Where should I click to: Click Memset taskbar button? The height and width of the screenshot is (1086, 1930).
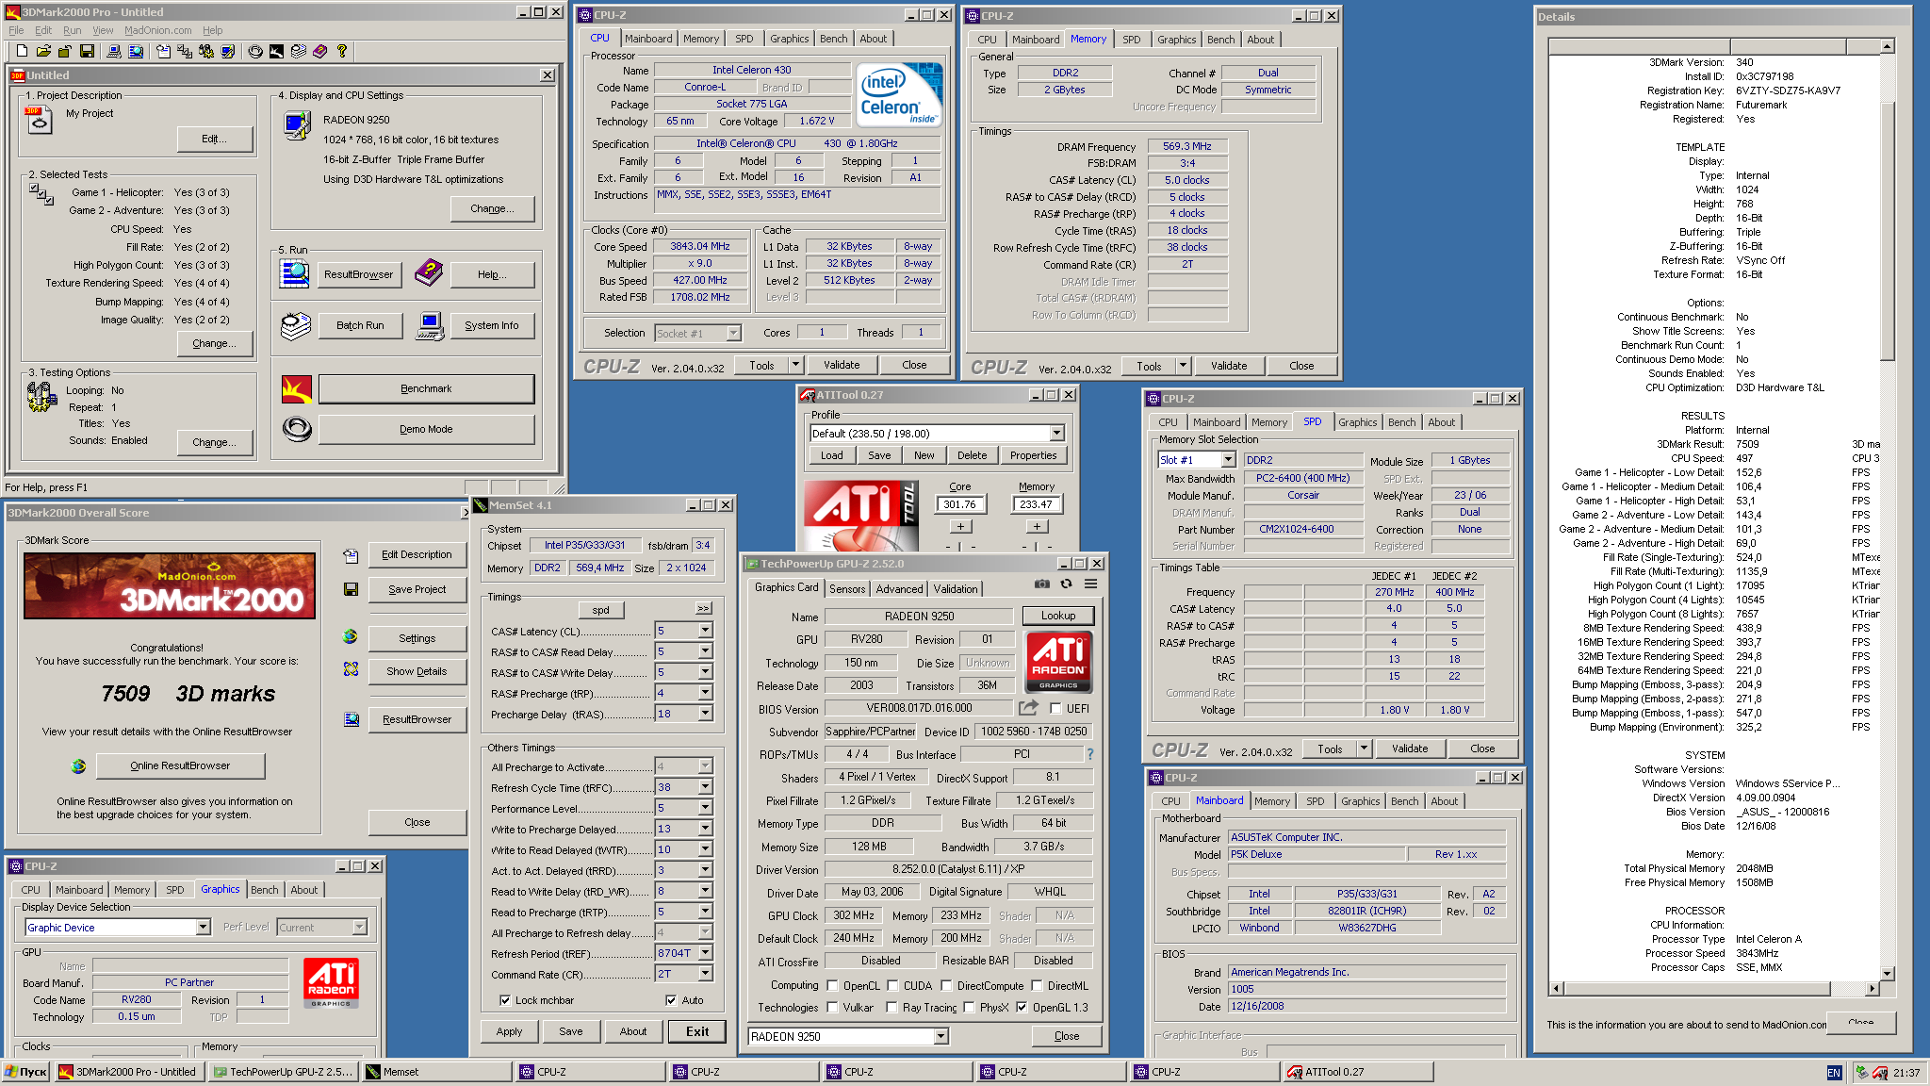tap(437, 1072)
